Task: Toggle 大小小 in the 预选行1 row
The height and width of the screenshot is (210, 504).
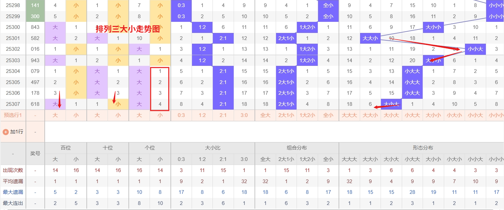Action: click(x=433, y=115)
